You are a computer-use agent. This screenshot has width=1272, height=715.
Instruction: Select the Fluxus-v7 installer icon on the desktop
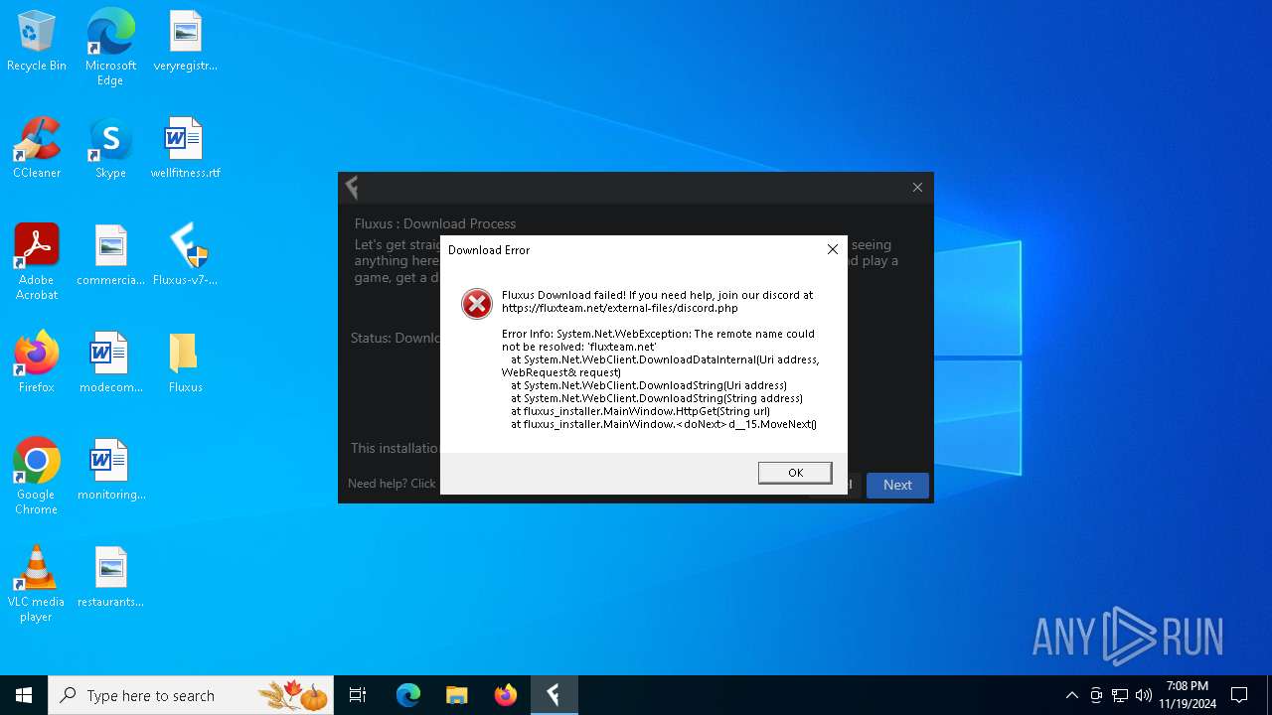pyautogui.click(x=185, y=256)
